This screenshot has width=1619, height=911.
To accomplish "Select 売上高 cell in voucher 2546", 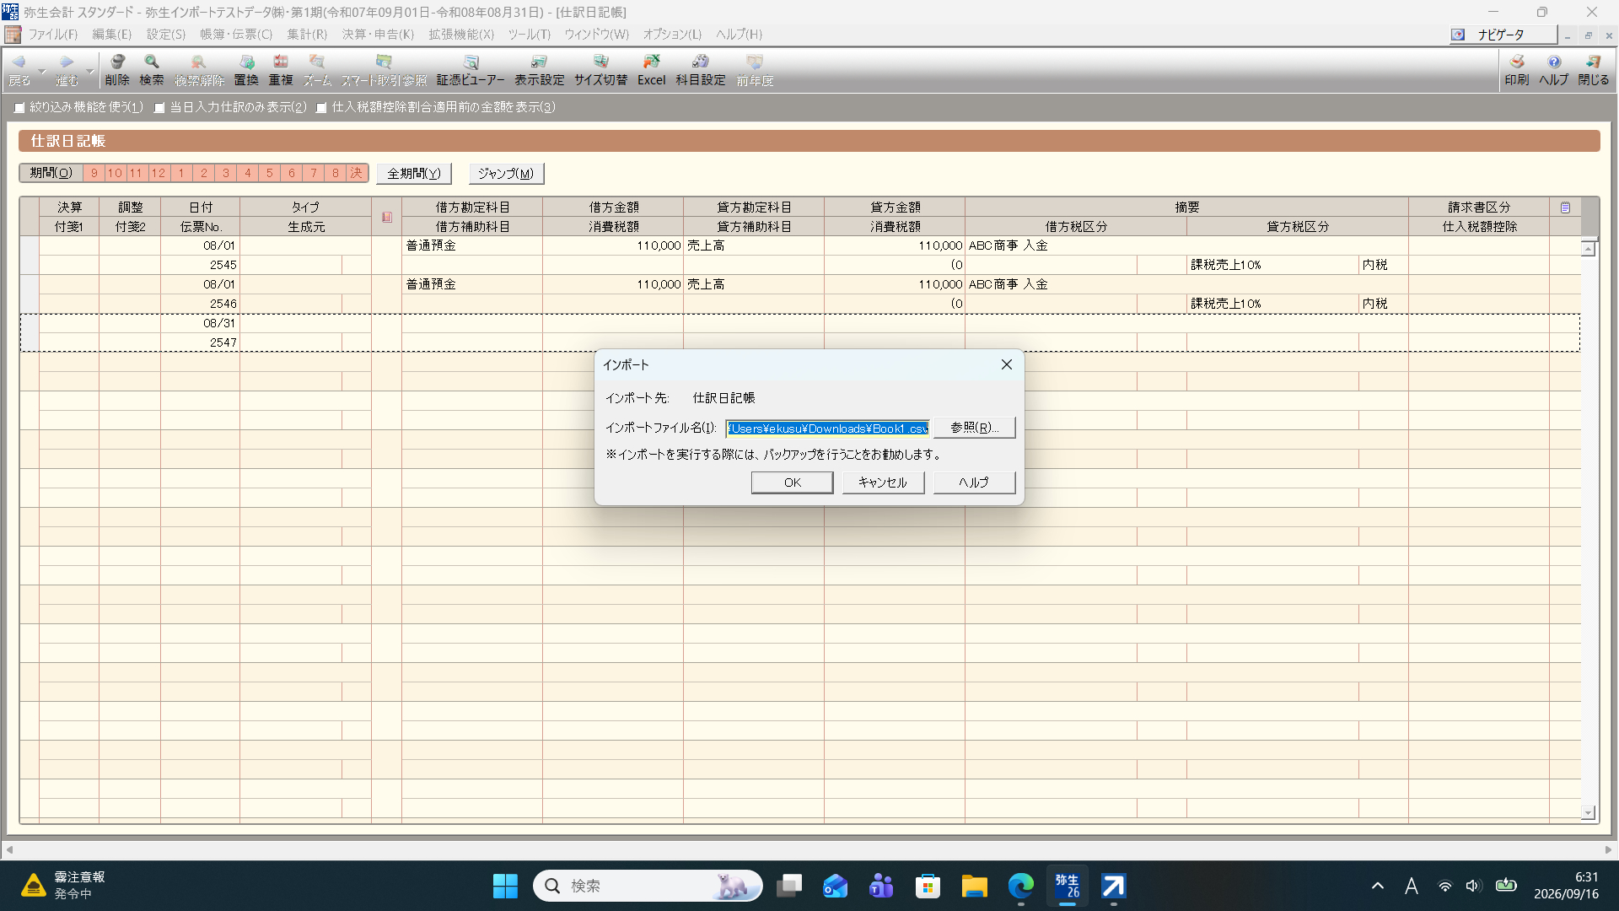I will click(x=754, y=284).
